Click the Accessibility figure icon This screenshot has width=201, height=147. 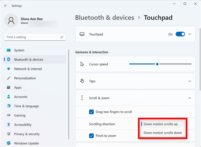tap(9, 124)
